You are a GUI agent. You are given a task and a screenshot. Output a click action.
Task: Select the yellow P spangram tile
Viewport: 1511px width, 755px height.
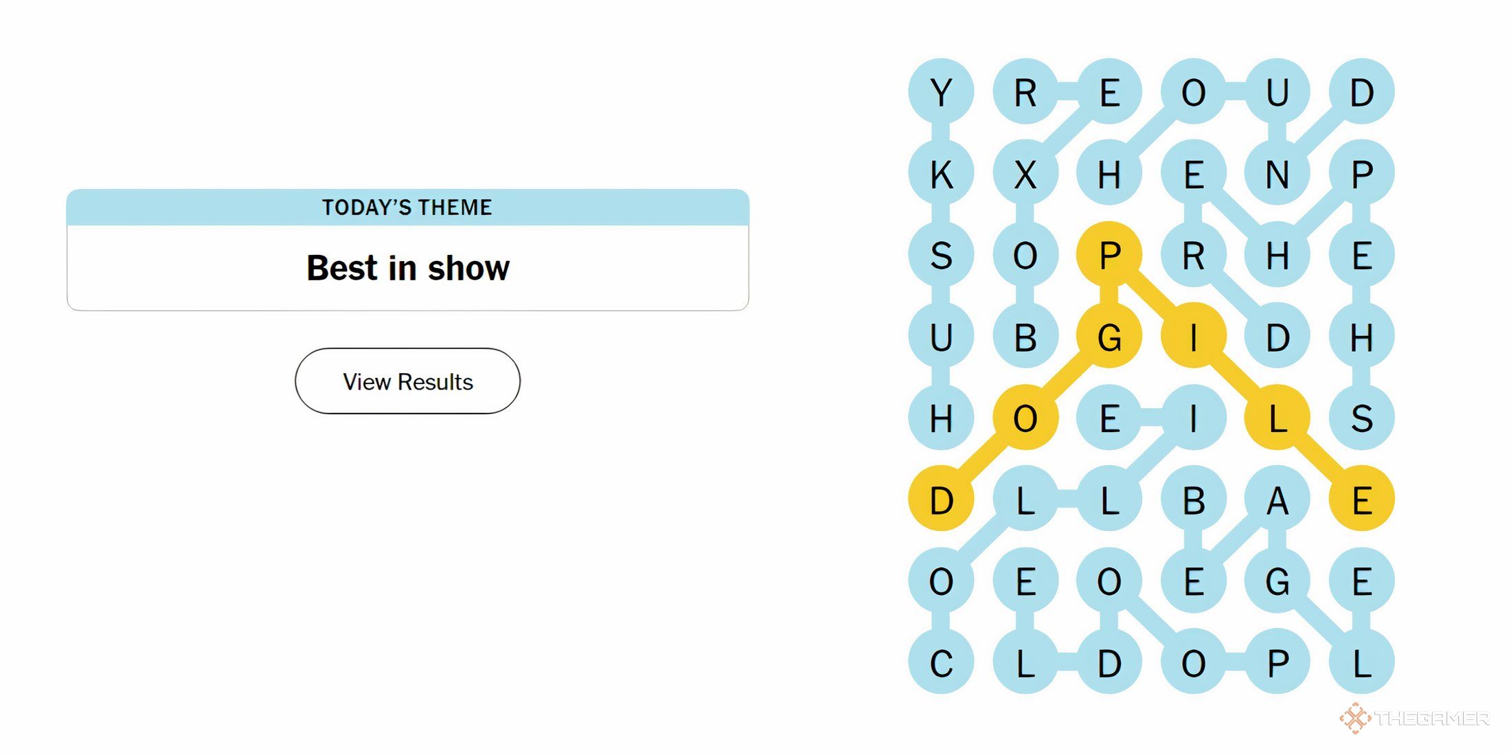(x=1109, y=255)
